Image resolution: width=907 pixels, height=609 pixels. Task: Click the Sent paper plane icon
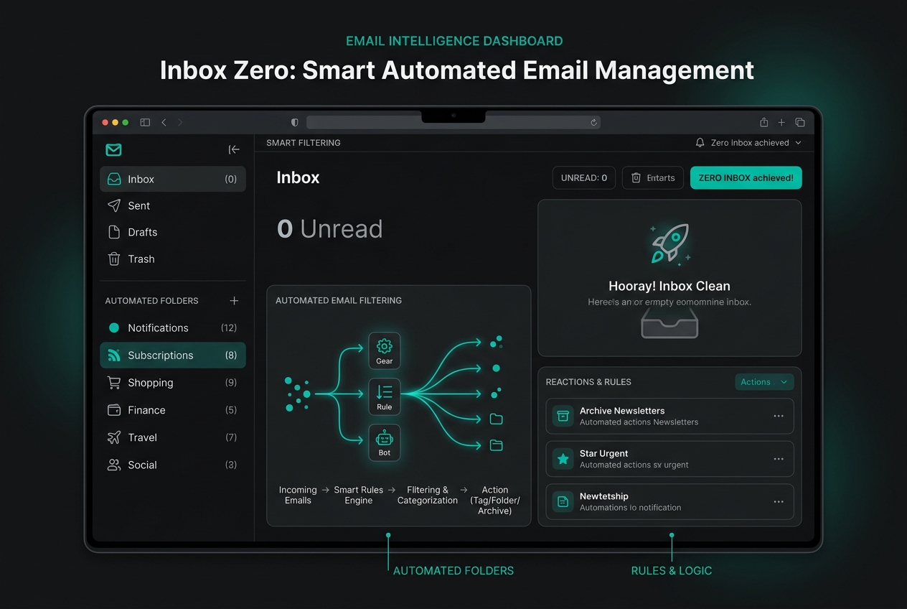[113, 206]
